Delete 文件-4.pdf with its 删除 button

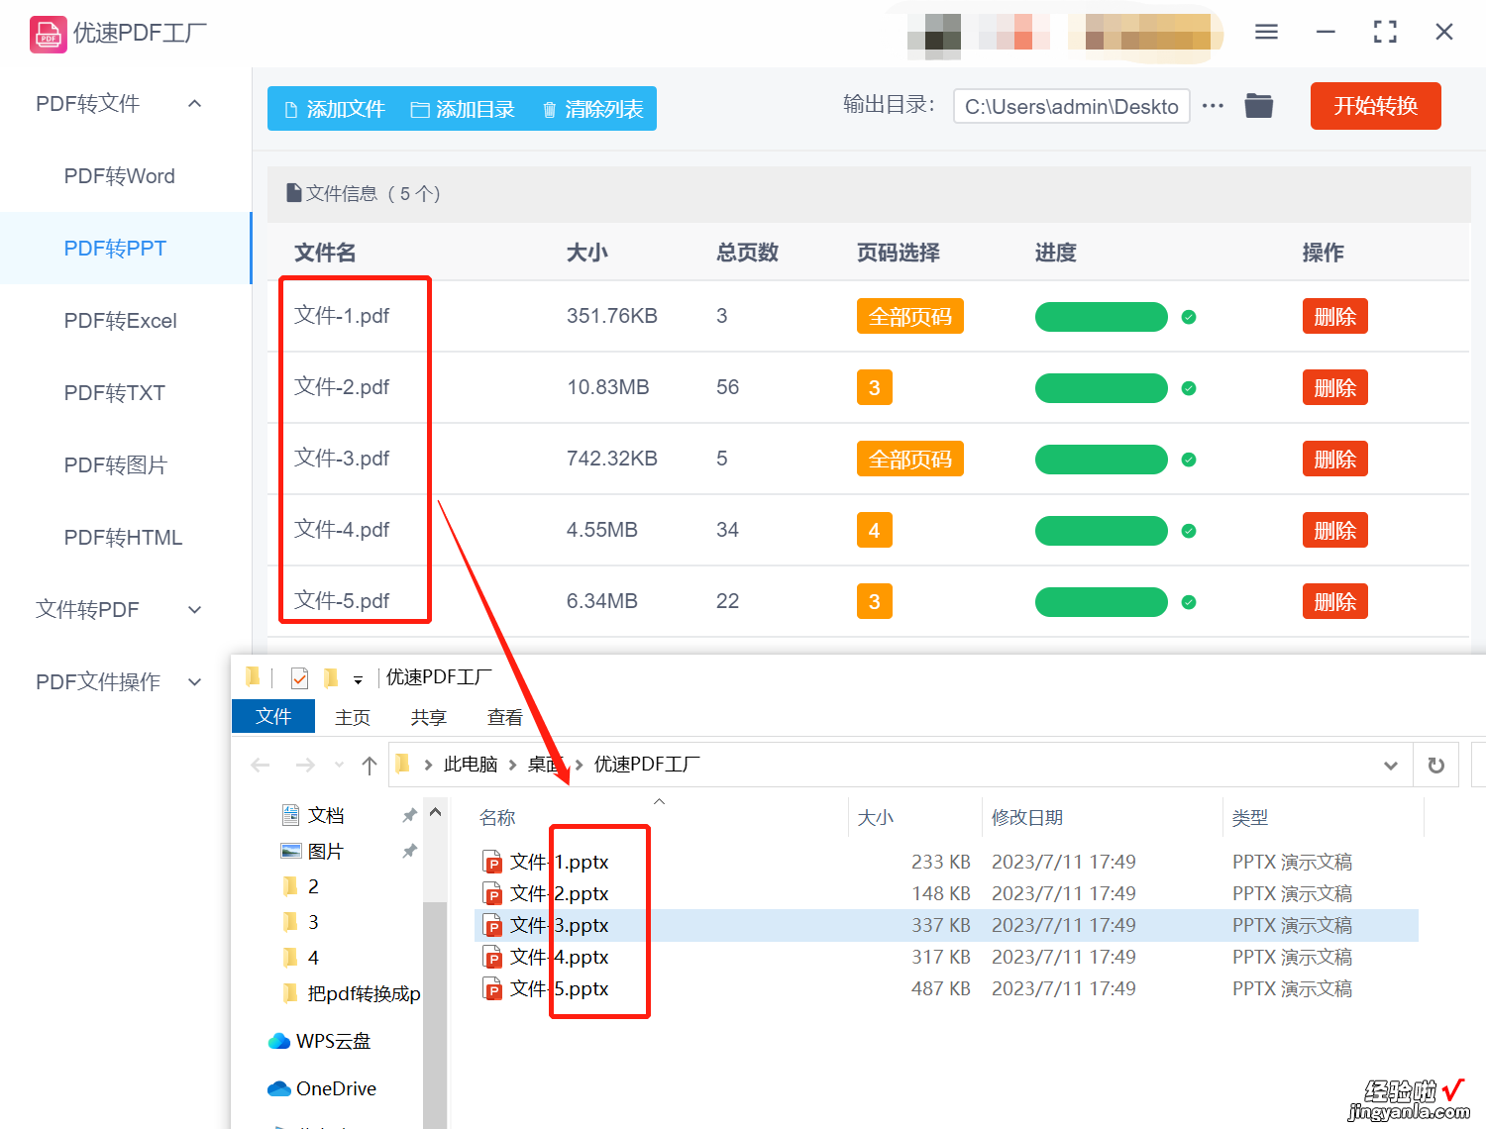tap(1335, 531)
